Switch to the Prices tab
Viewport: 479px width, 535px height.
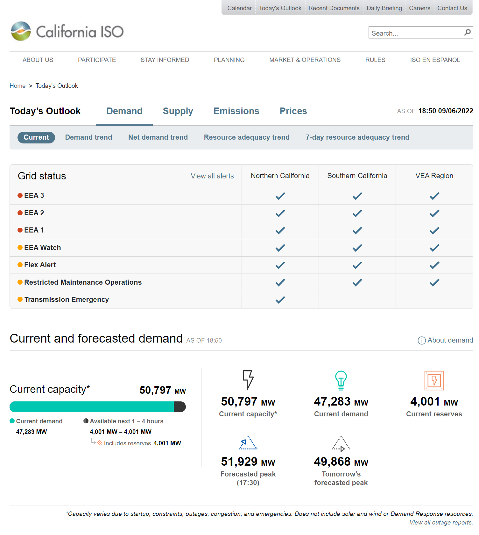click(293, 111)
